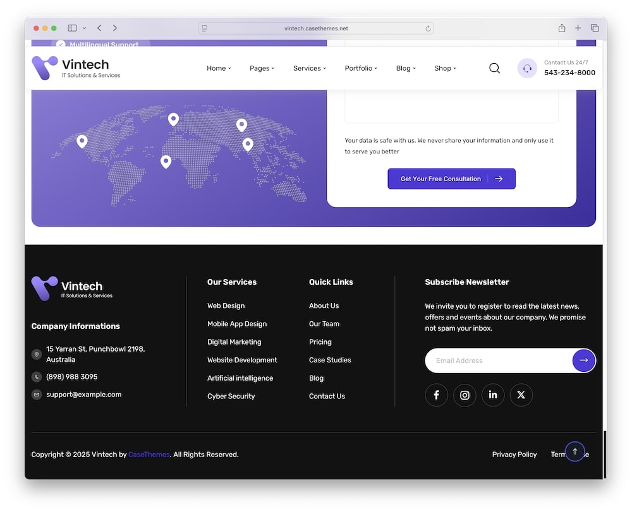Click the 543-234-8000 phone number
The height and width of the screenshot is (512, 632).
[569, 73]
